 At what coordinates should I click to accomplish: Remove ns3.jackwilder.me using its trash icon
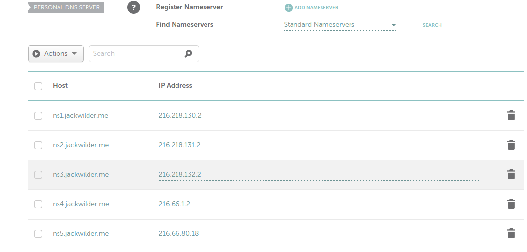click(511, 175)
